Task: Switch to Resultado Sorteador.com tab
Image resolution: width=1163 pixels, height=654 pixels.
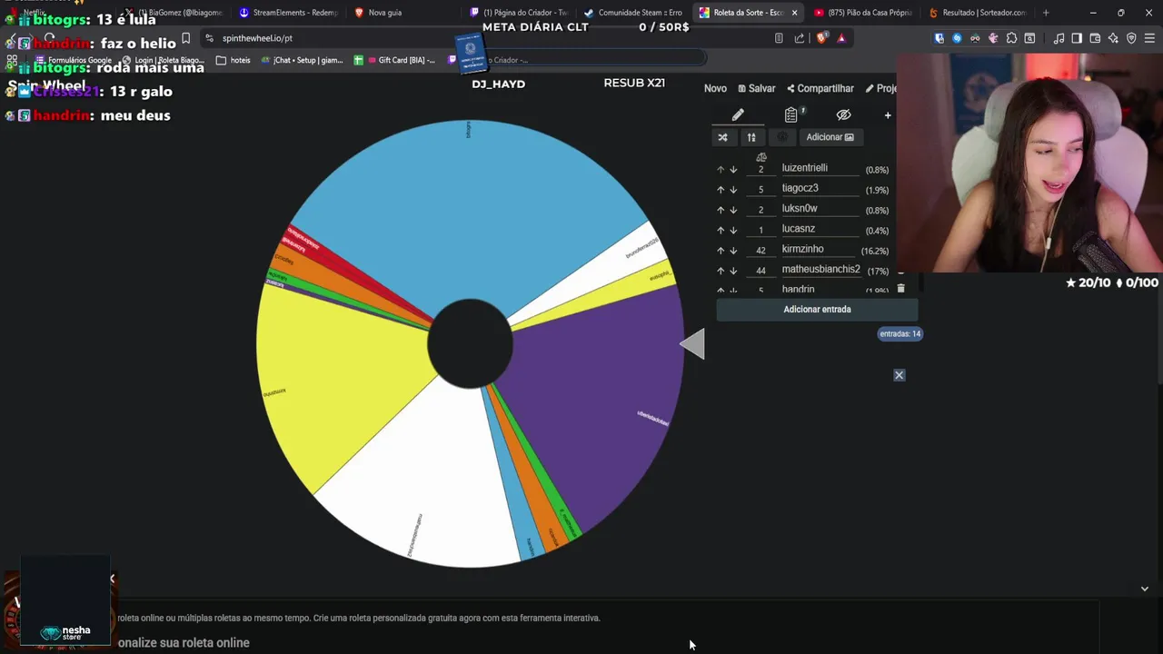Action: pos(977,13)
